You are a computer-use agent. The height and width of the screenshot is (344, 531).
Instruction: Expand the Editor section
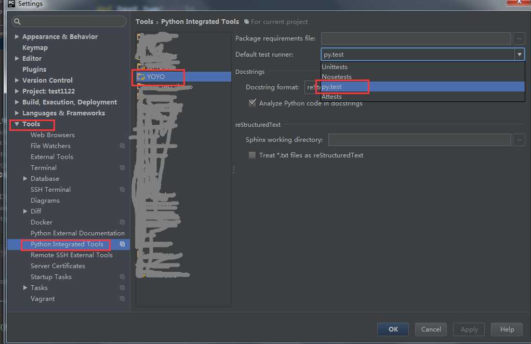click(17, 58)
